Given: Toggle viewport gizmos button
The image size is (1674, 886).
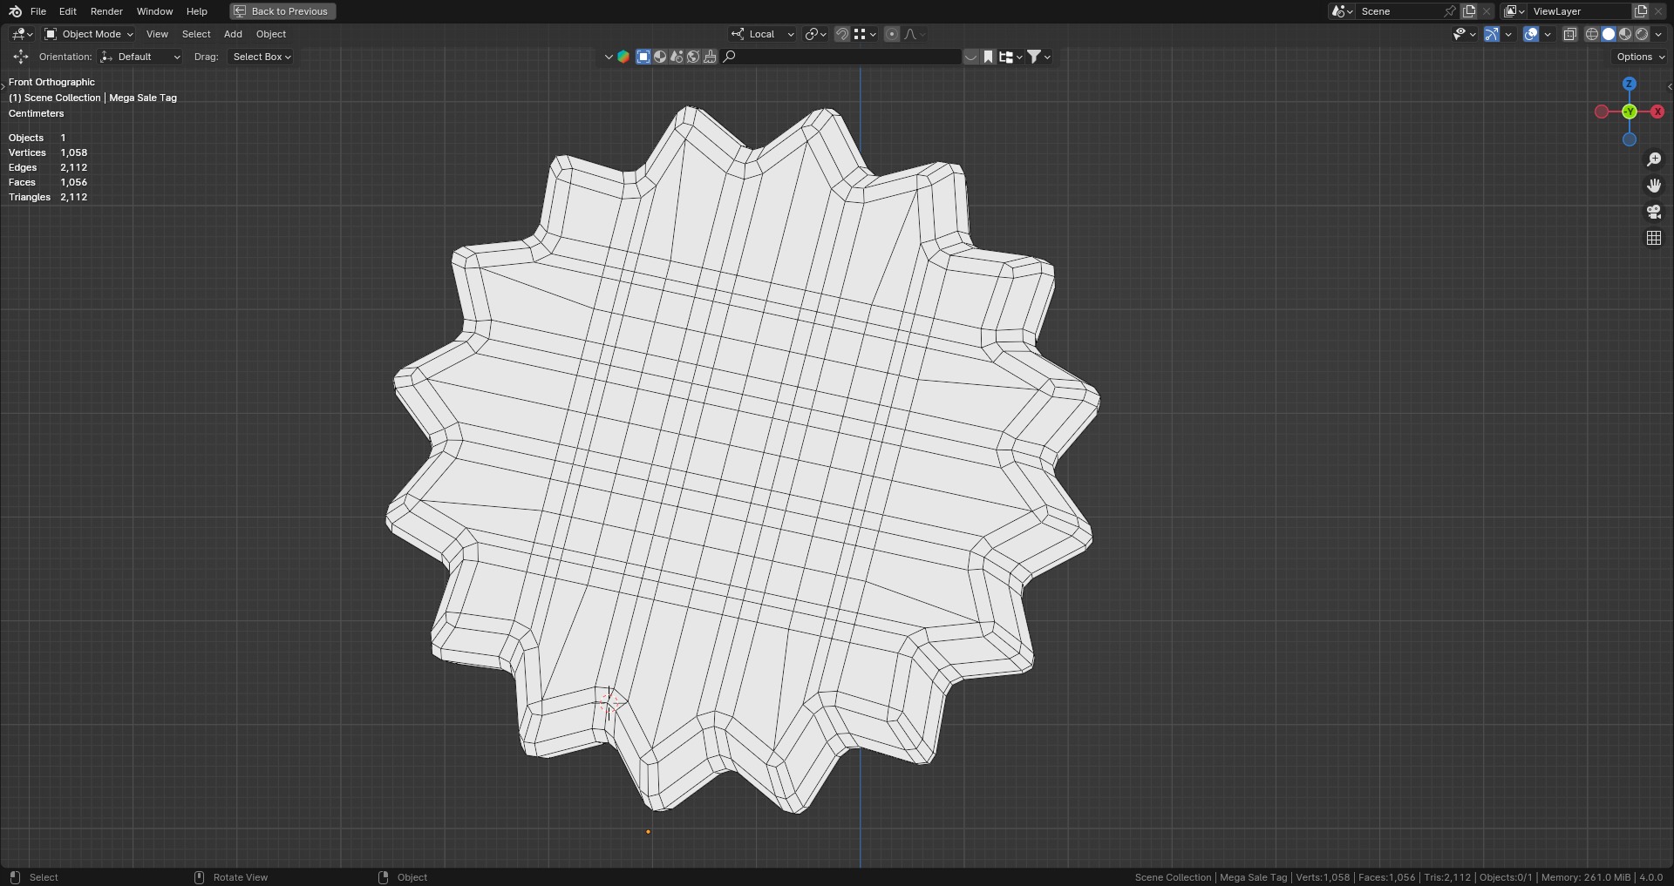Looking at the screenshot, I should 1492,34.
